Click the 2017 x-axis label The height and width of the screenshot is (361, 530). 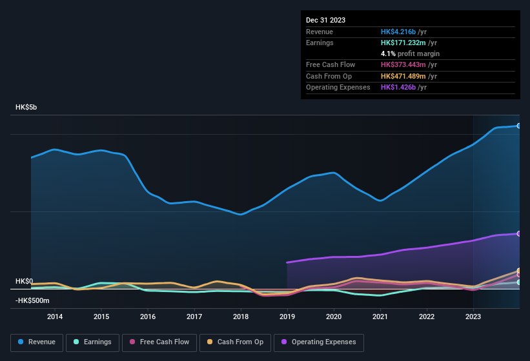(x=194, y=317)
